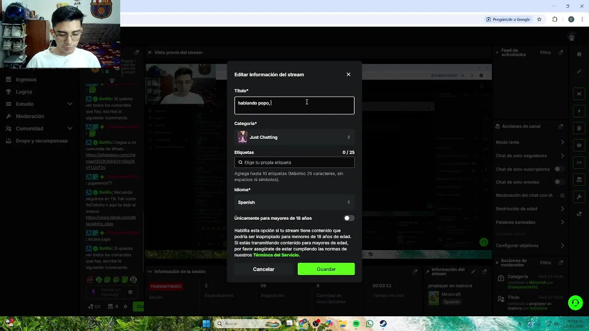
Task: Toggle Chat de solo-suscriptores
Action: (x=559, y=169)
